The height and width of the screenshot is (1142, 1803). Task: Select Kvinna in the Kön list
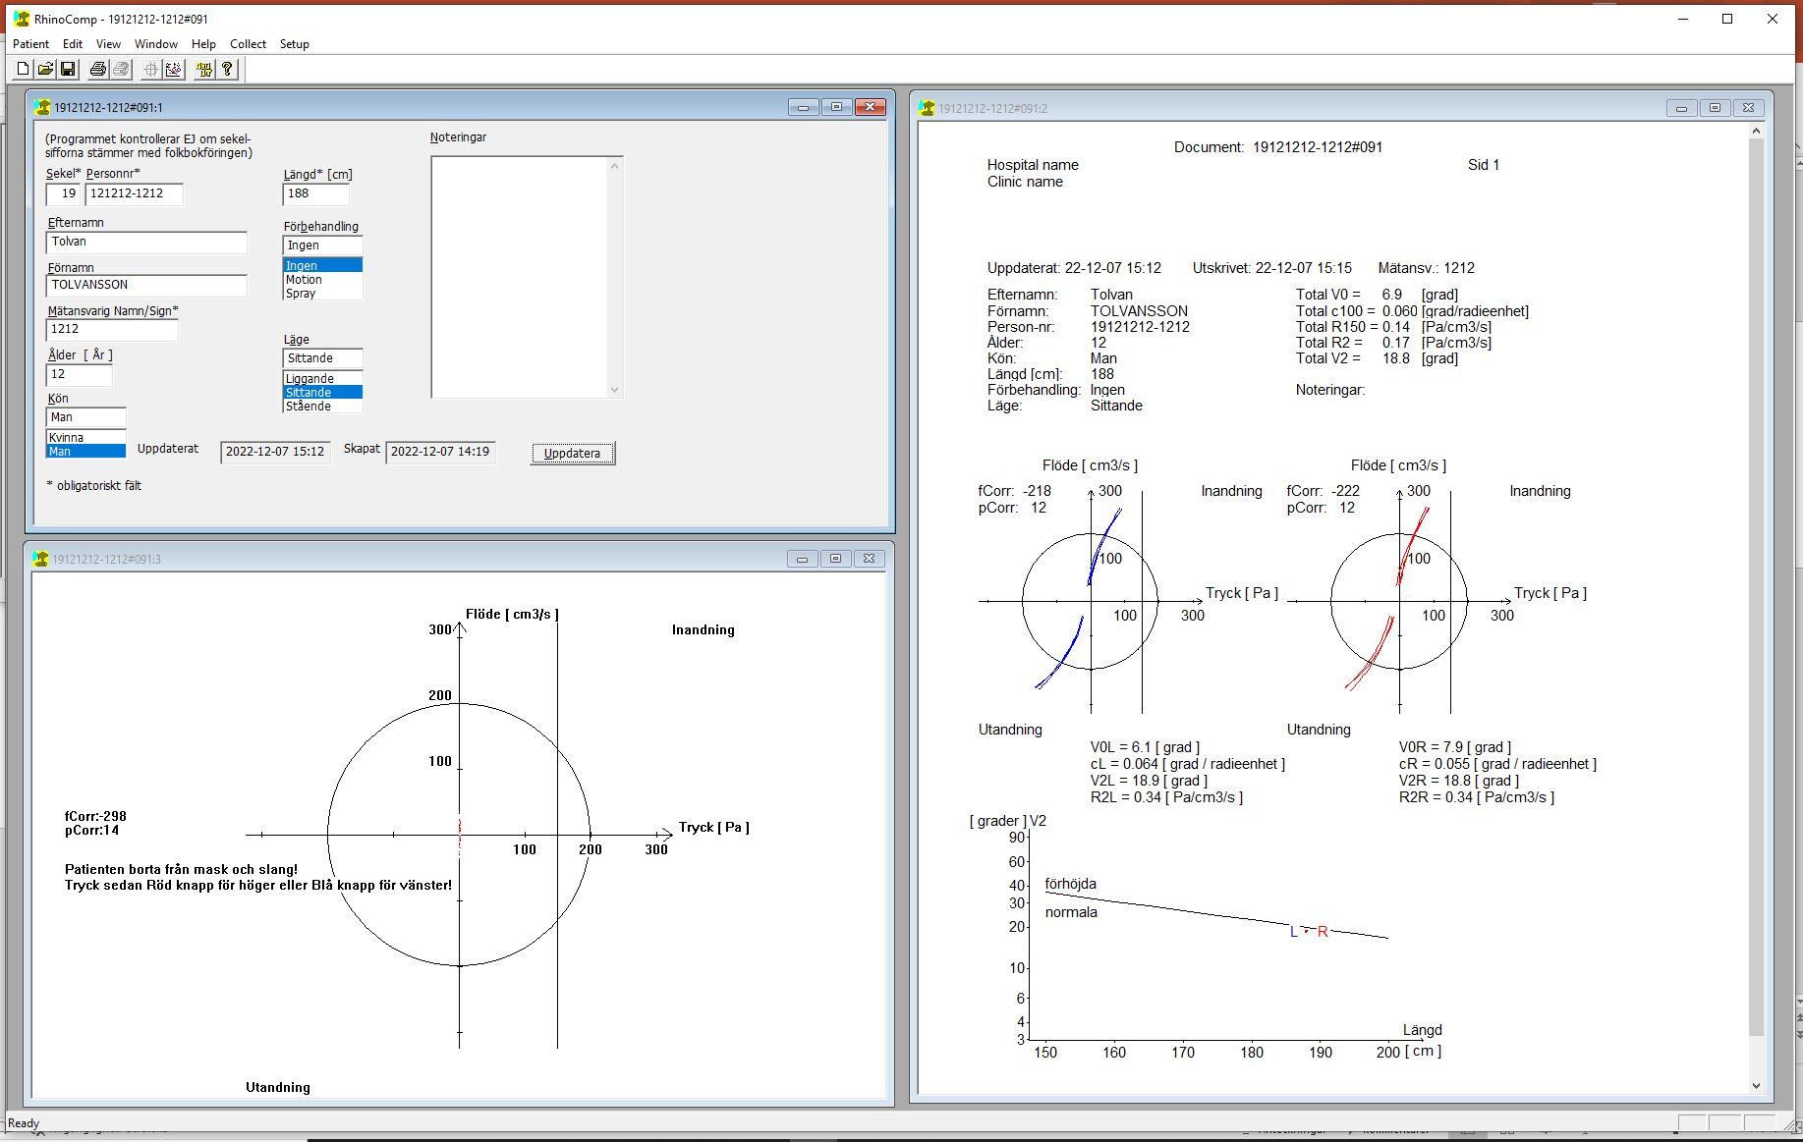point(85,437)
